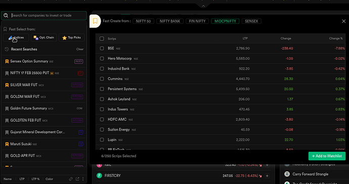
Task: Click the yellow bookmark icon beside Fast Create
Action: tap(95, 21)
